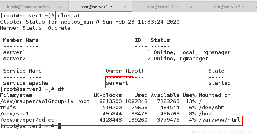Click the '/var/www/html' mount point
Image resolution: width=257 pixels, height=137 pixels.
219,120
